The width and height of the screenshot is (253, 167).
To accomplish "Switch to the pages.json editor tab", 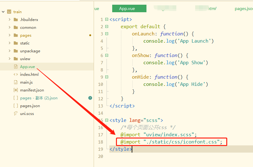I will click(x=244, y=8).
